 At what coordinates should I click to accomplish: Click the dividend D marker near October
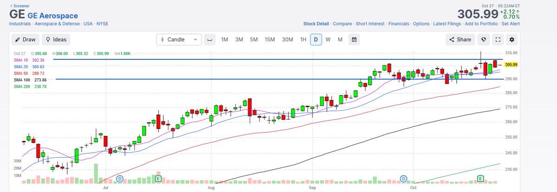[x=403, y=179]
